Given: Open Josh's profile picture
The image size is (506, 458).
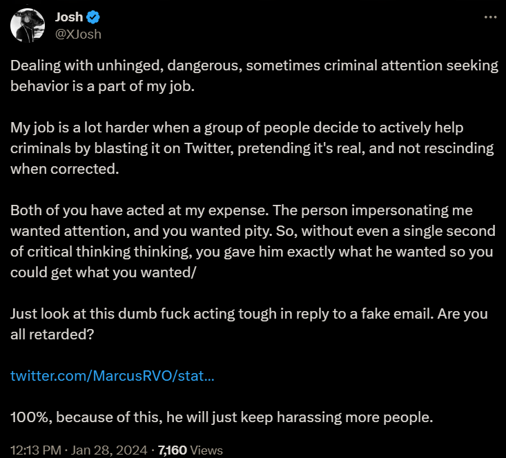Looking at the screenshot, I should pos(28,26).
